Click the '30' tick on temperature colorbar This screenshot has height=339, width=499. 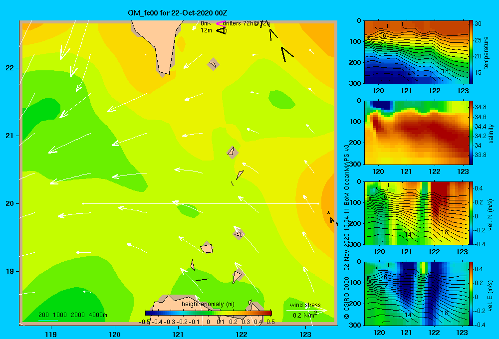pyautogui.click(x=478, y=24)
